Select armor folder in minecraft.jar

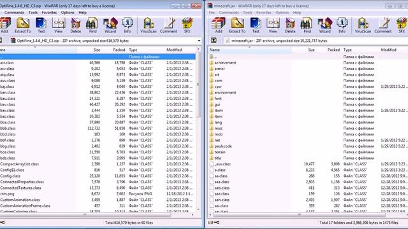[219, 69]
